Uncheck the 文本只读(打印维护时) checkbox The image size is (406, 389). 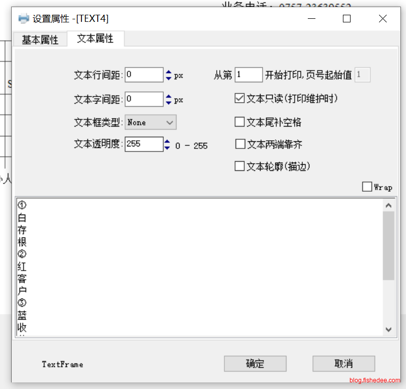tap(240, 99)
